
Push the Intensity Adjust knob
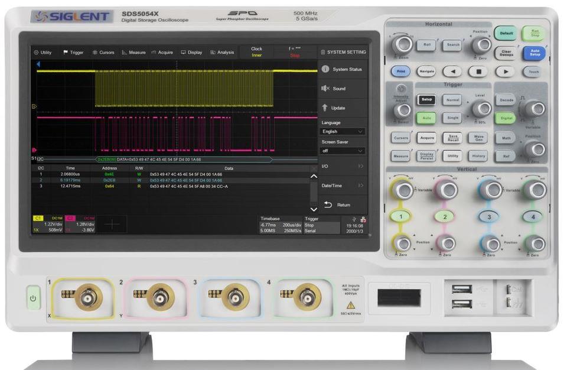[402, 110]
